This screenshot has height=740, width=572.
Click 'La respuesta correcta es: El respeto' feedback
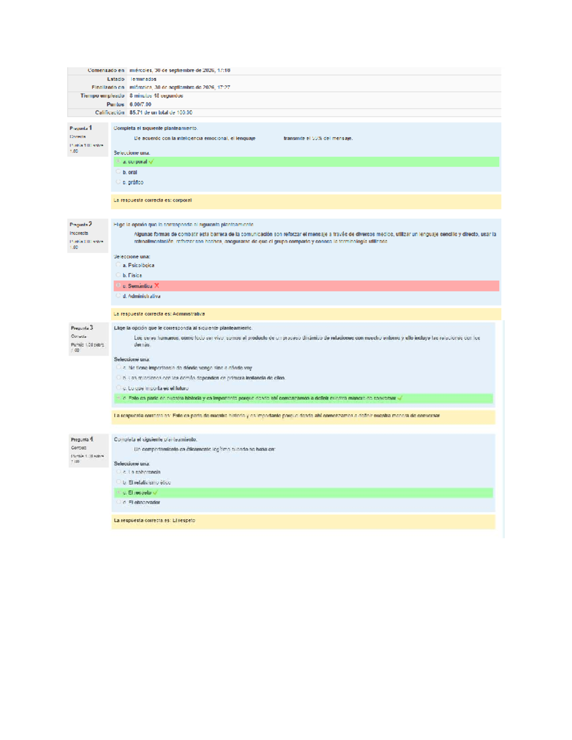(154, 520)
